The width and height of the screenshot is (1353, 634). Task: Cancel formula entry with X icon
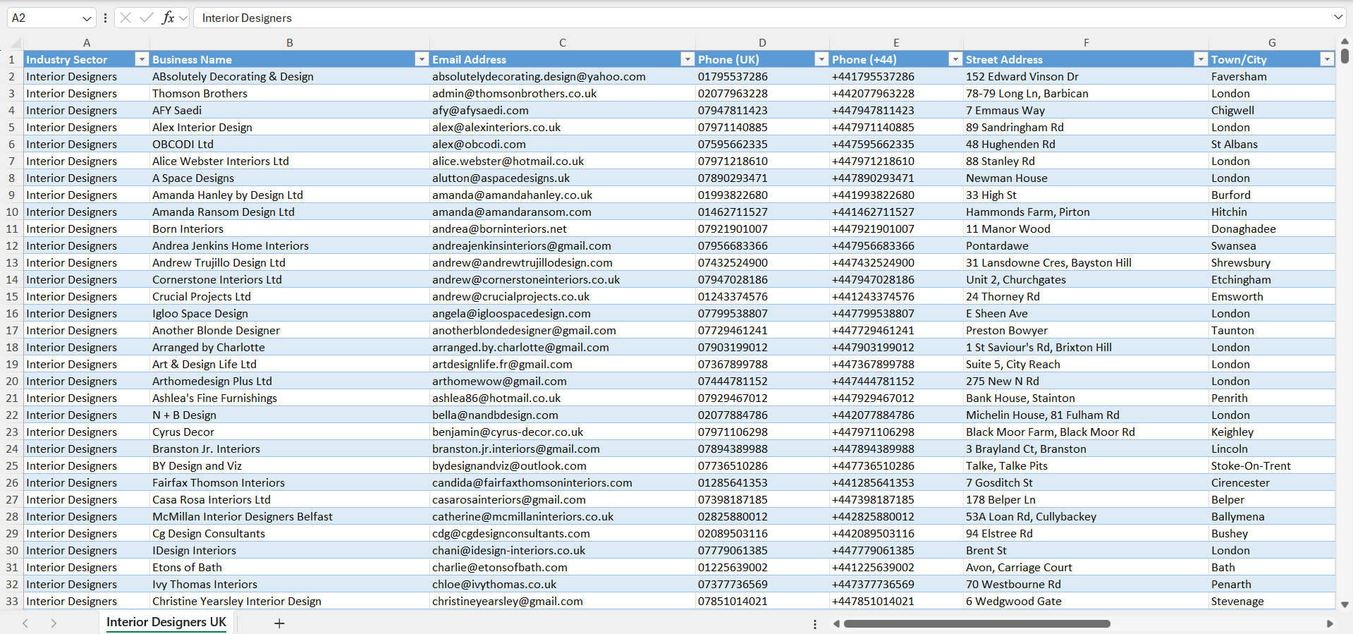125,18
